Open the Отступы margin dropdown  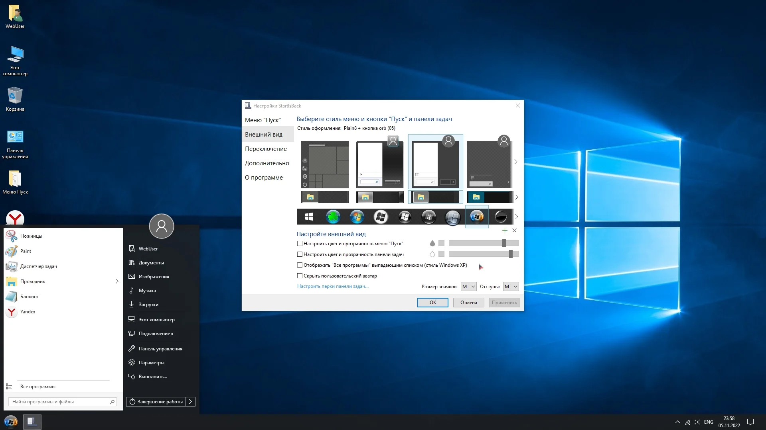coord(511,287)
